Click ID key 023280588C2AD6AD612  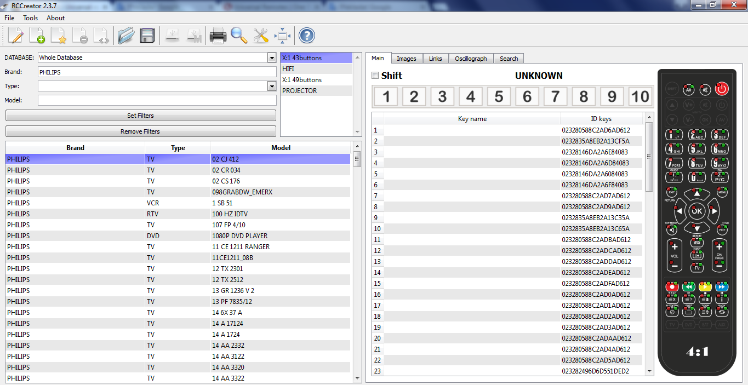click(x=596, y=130)
